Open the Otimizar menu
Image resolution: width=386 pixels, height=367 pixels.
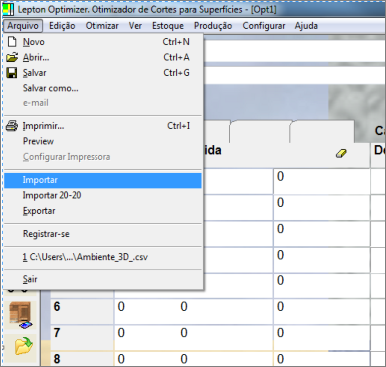[102, 26]
